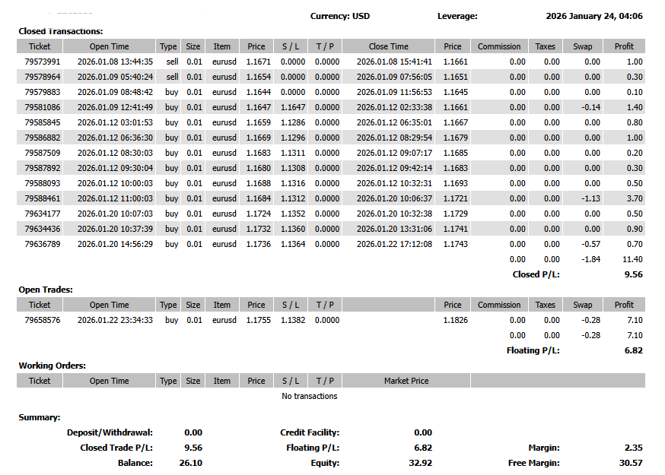
Task: Click close time 2026.01.22 17:12:08
Action: (x=394, y=244)
